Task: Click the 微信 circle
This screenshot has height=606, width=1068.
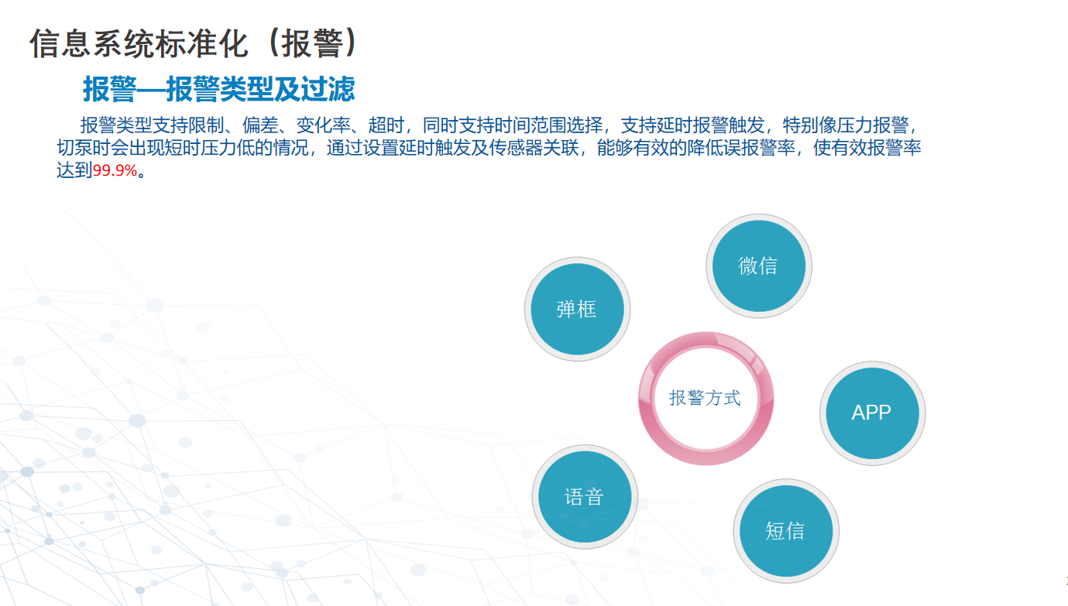Action: click(x=758, y=266)
